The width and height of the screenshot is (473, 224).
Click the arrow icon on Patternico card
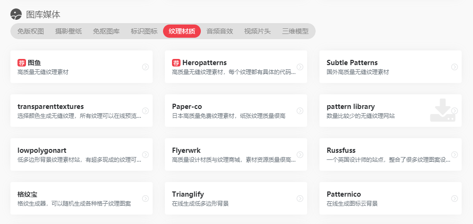[454, 199]
